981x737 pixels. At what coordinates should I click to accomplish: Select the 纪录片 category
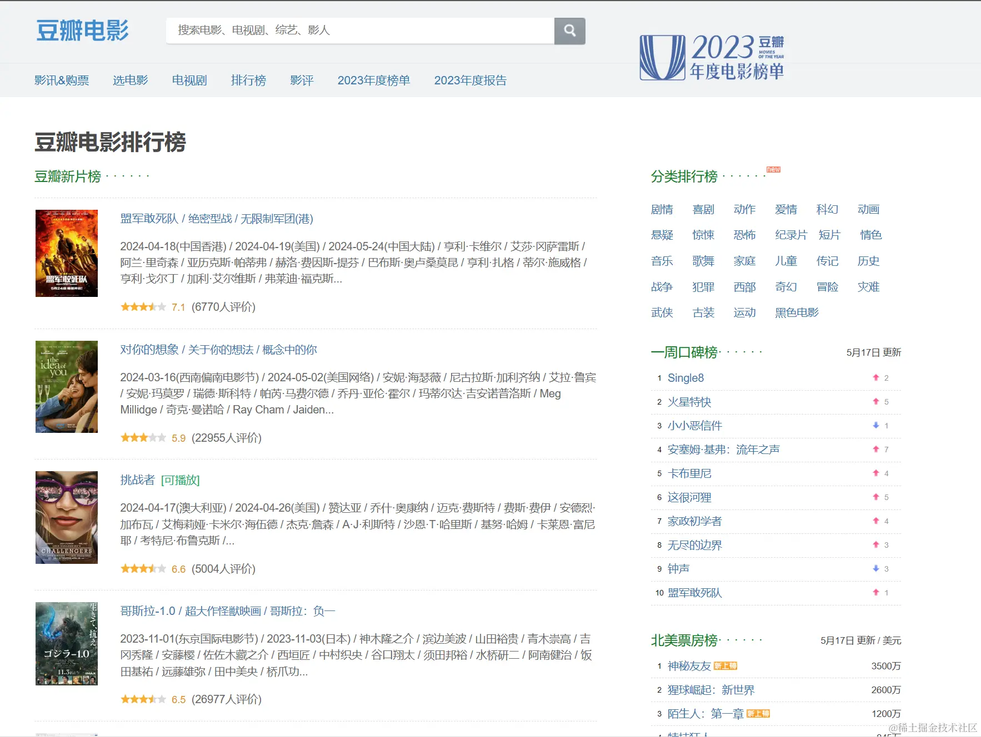pyautogui.click(x=791, y=235)
